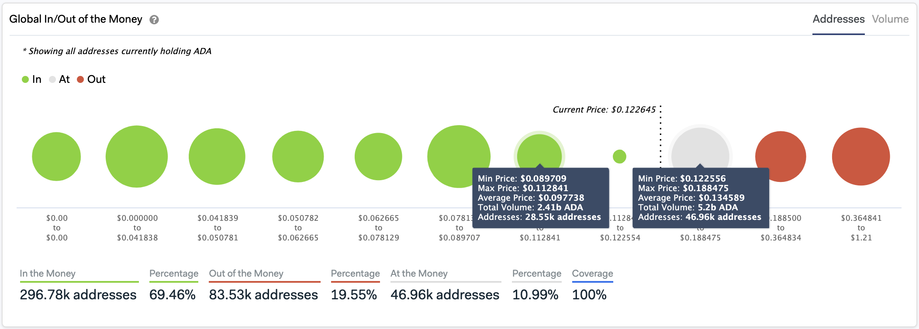This screenshot has height=329, width=919.
Task: Click the 'Global In/Out of the Money' title
Action: tap(76, 19)
